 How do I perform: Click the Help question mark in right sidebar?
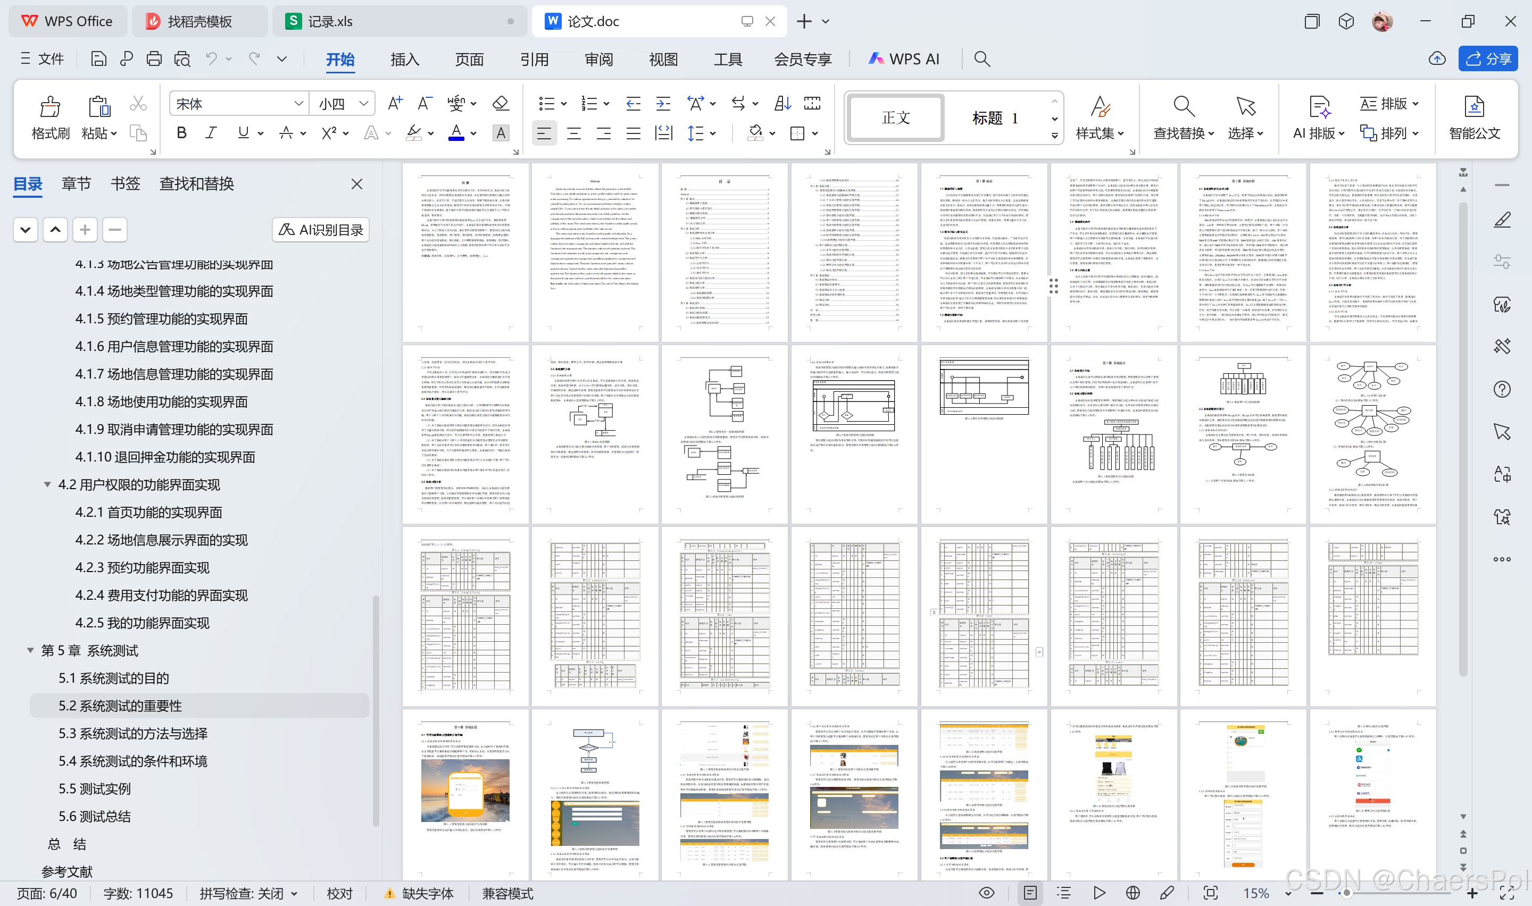click(1502, 389)
